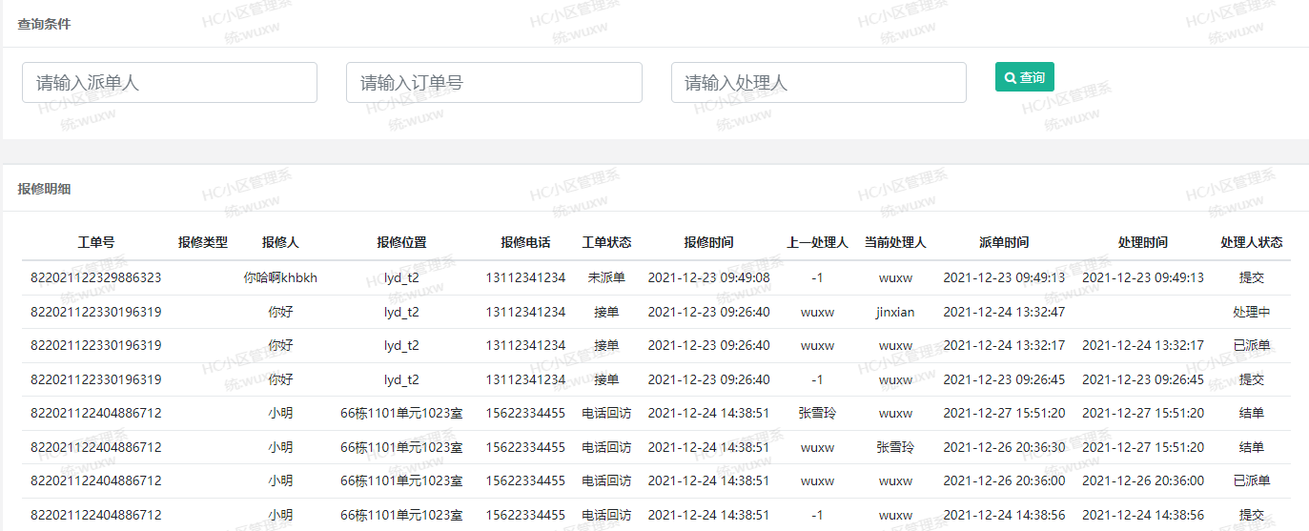Click 派单时间 cell 2021-12-23 09:49:13
Image resolution: width=1309 pixels, height=531 pixels.
pyautogui.click(x=1004, y=277)
